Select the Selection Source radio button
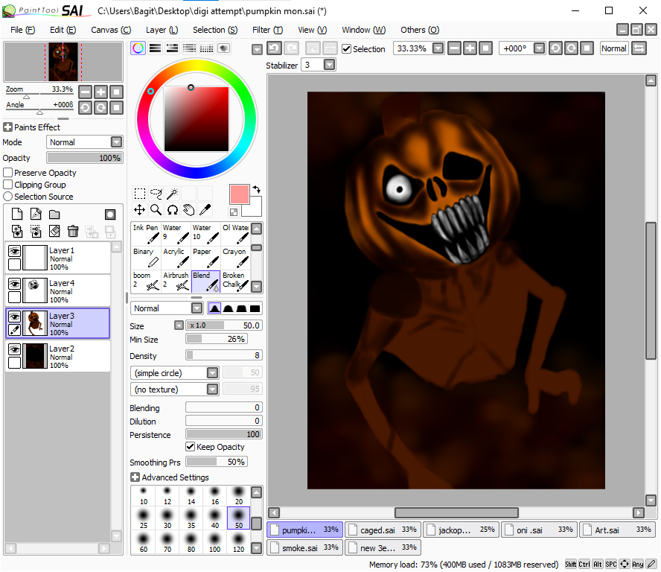Image resolution: width=661 pixels, height=572 pixels. click(7, 197)
